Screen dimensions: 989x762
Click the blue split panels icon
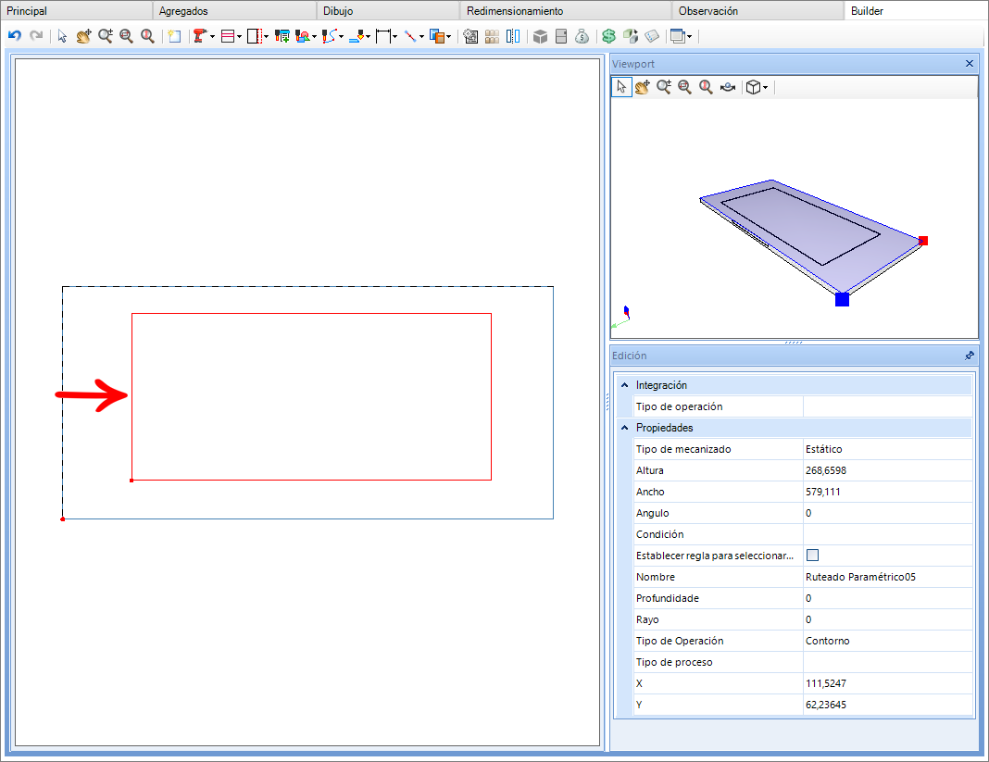513,36
